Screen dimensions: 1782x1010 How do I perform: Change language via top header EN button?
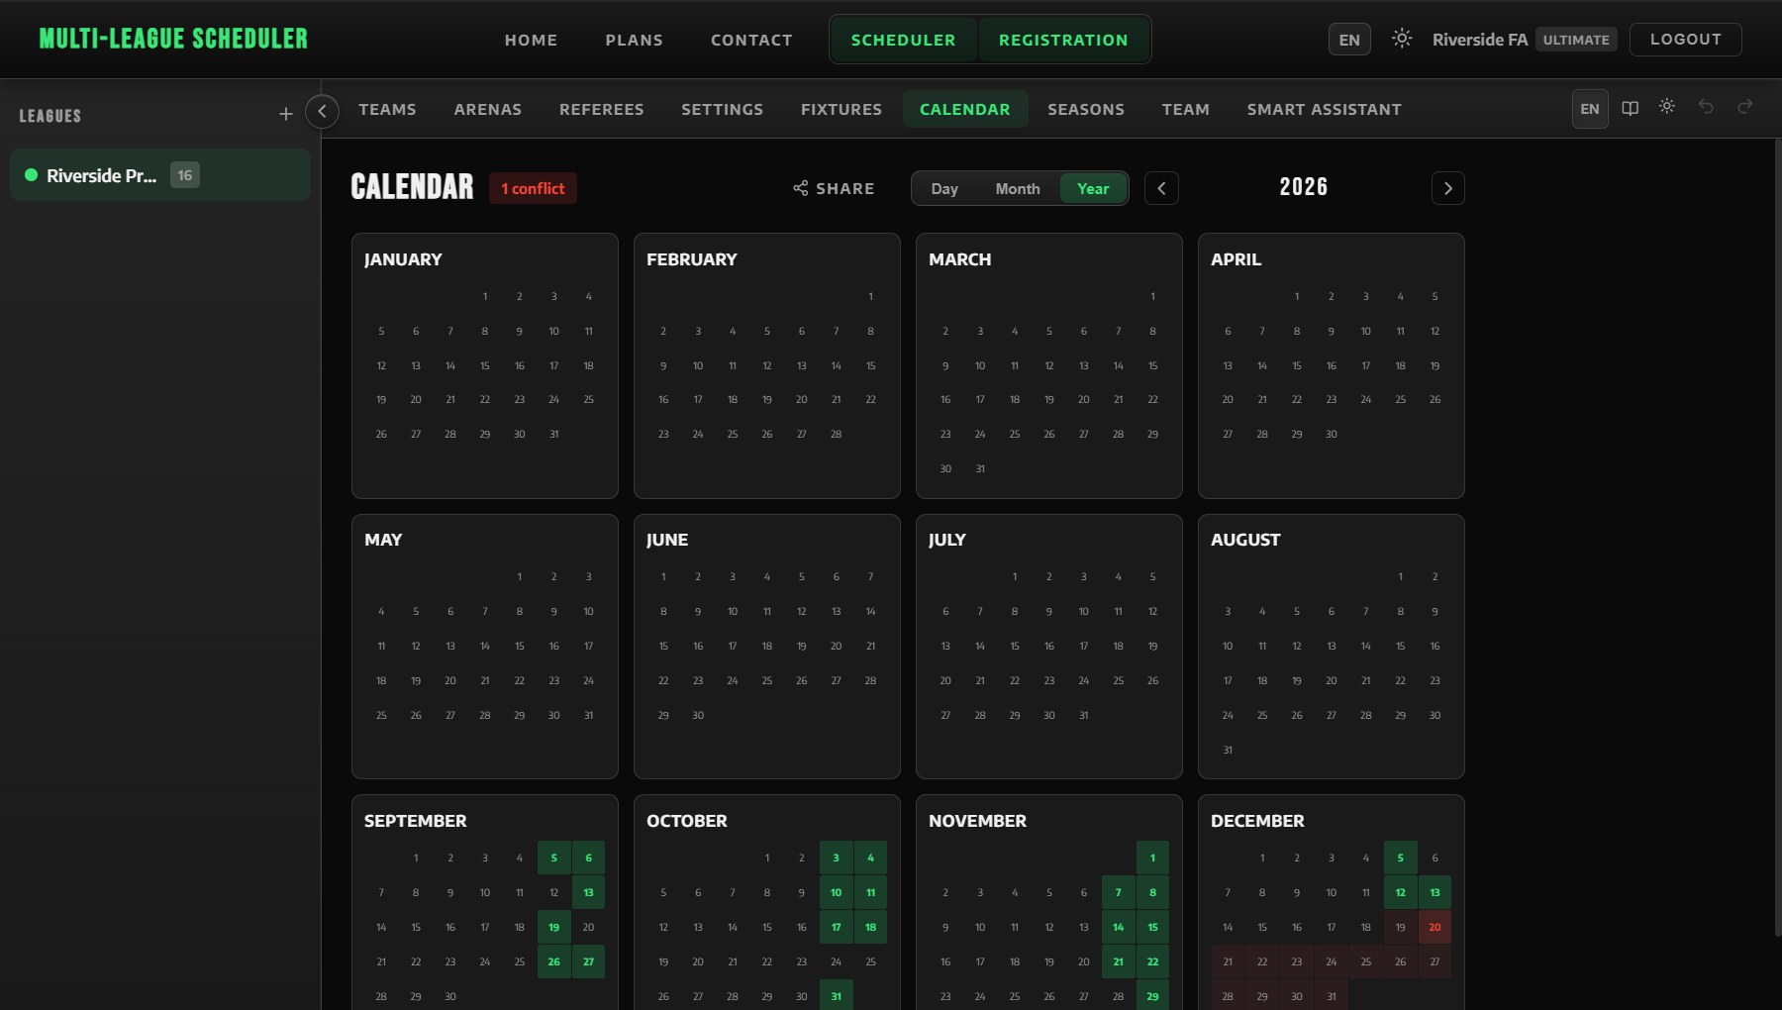pos(1349,40)
